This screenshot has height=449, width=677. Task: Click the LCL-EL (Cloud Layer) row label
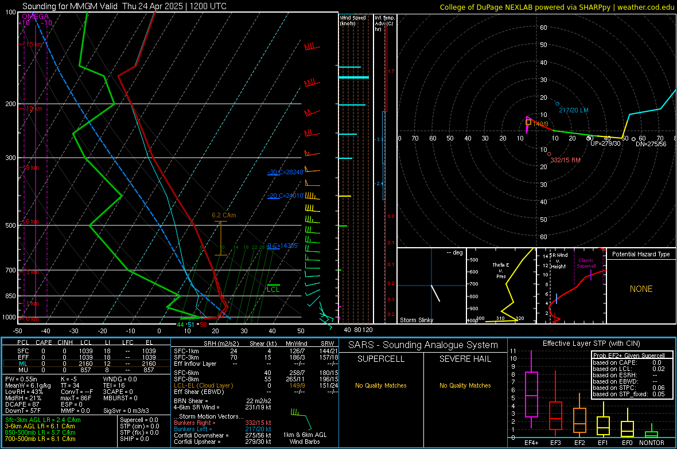203,385
